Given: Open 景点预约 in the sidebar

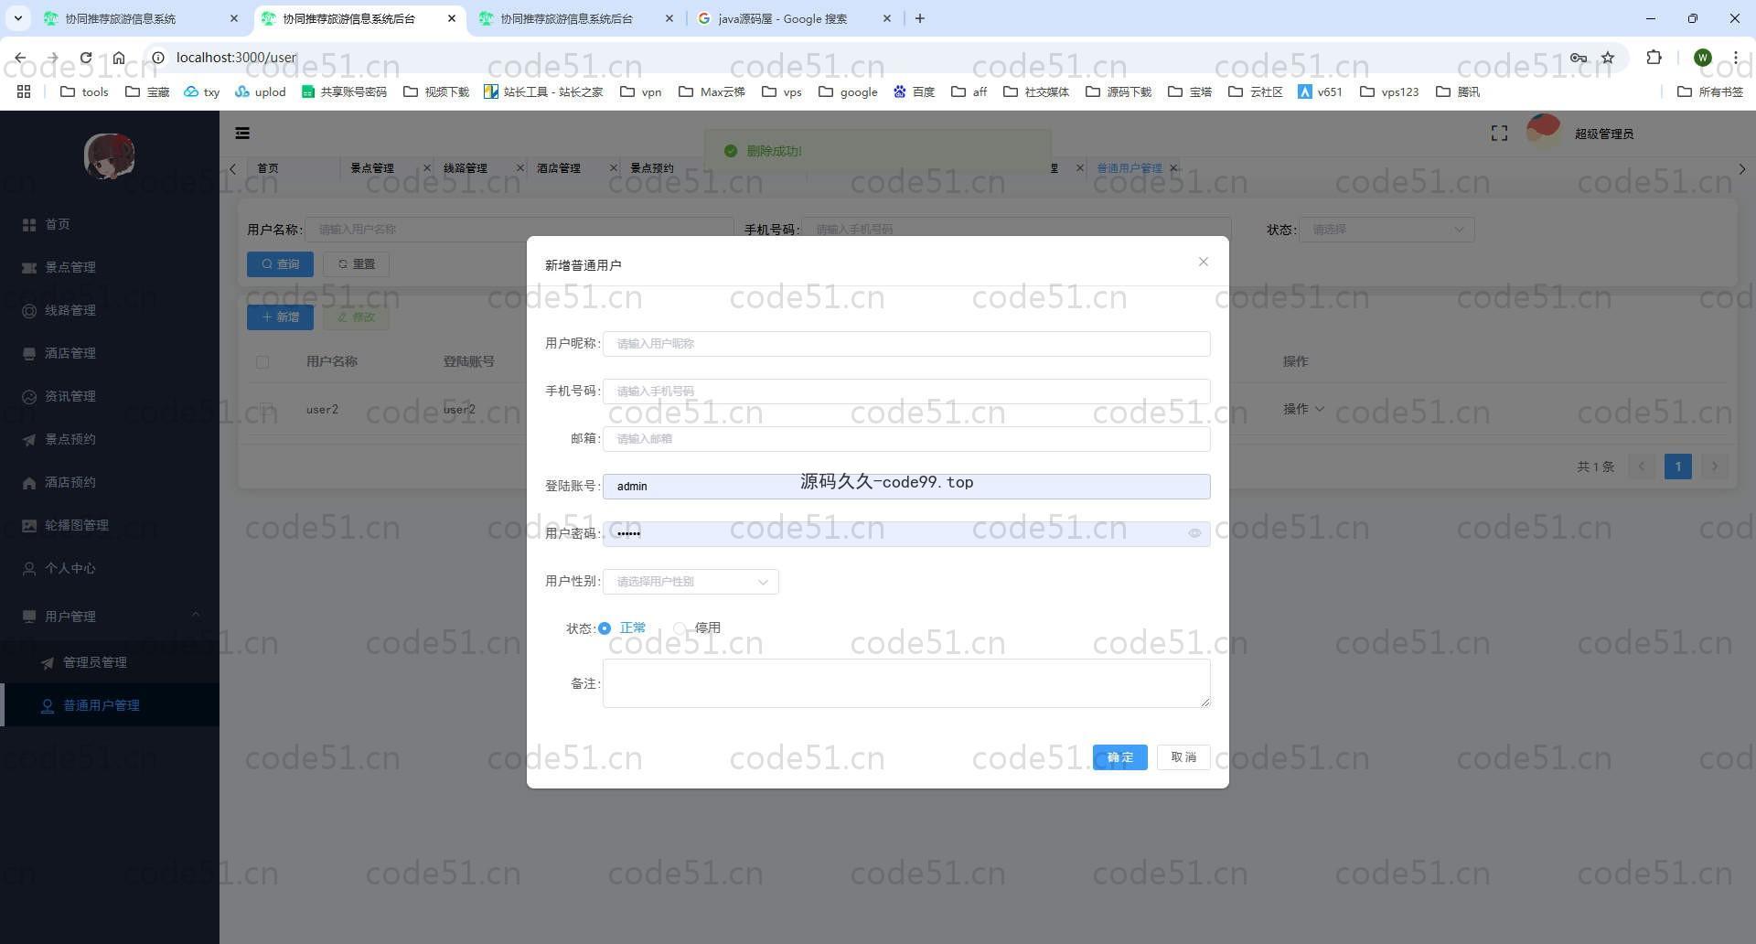Looking at the screenshot, I should pos(110,439).
